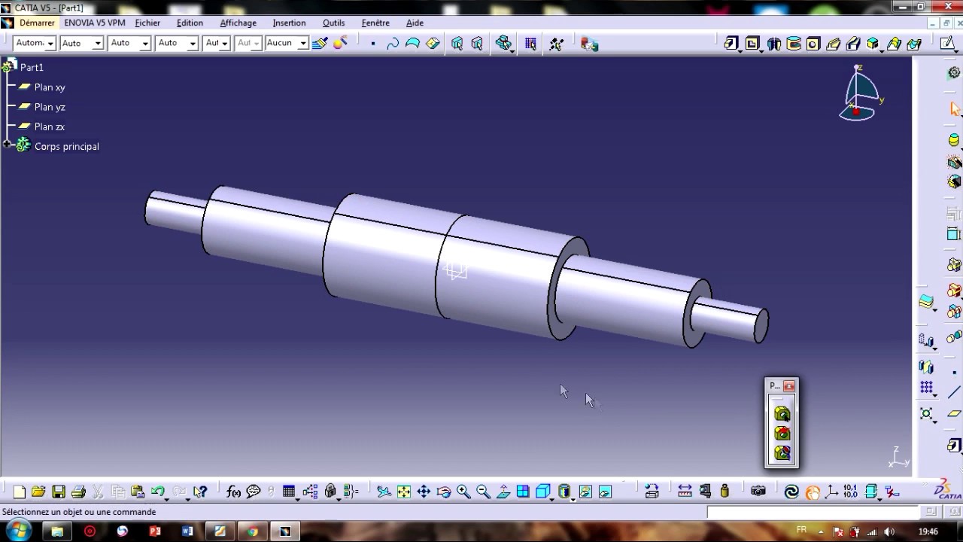The height and width of the screenshot is (542, 963).
Task: Click the Undo arrow icon
Action: tap(157, 492)
